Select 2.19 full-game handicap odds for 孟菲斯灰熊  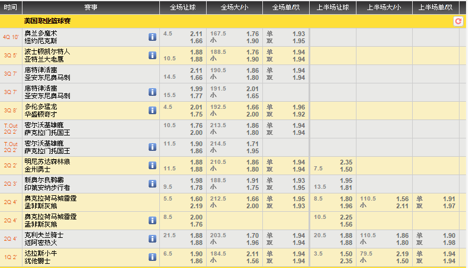(x=196, y=206)
